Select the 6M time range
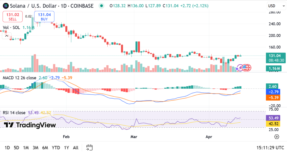Screen dimensions: 287x153 click(x=45, y=148)
